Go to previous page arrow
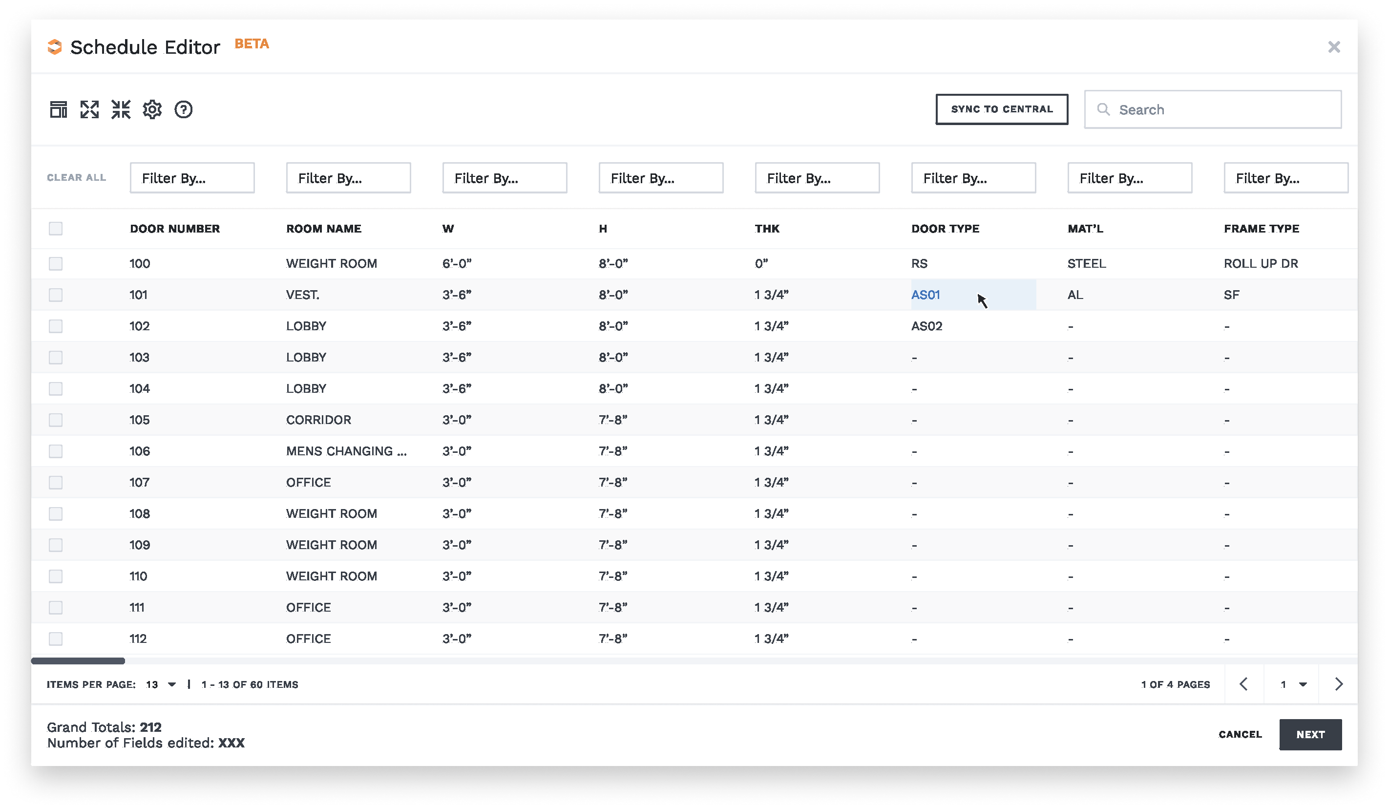1389x809 pixels. [1244, 684]
